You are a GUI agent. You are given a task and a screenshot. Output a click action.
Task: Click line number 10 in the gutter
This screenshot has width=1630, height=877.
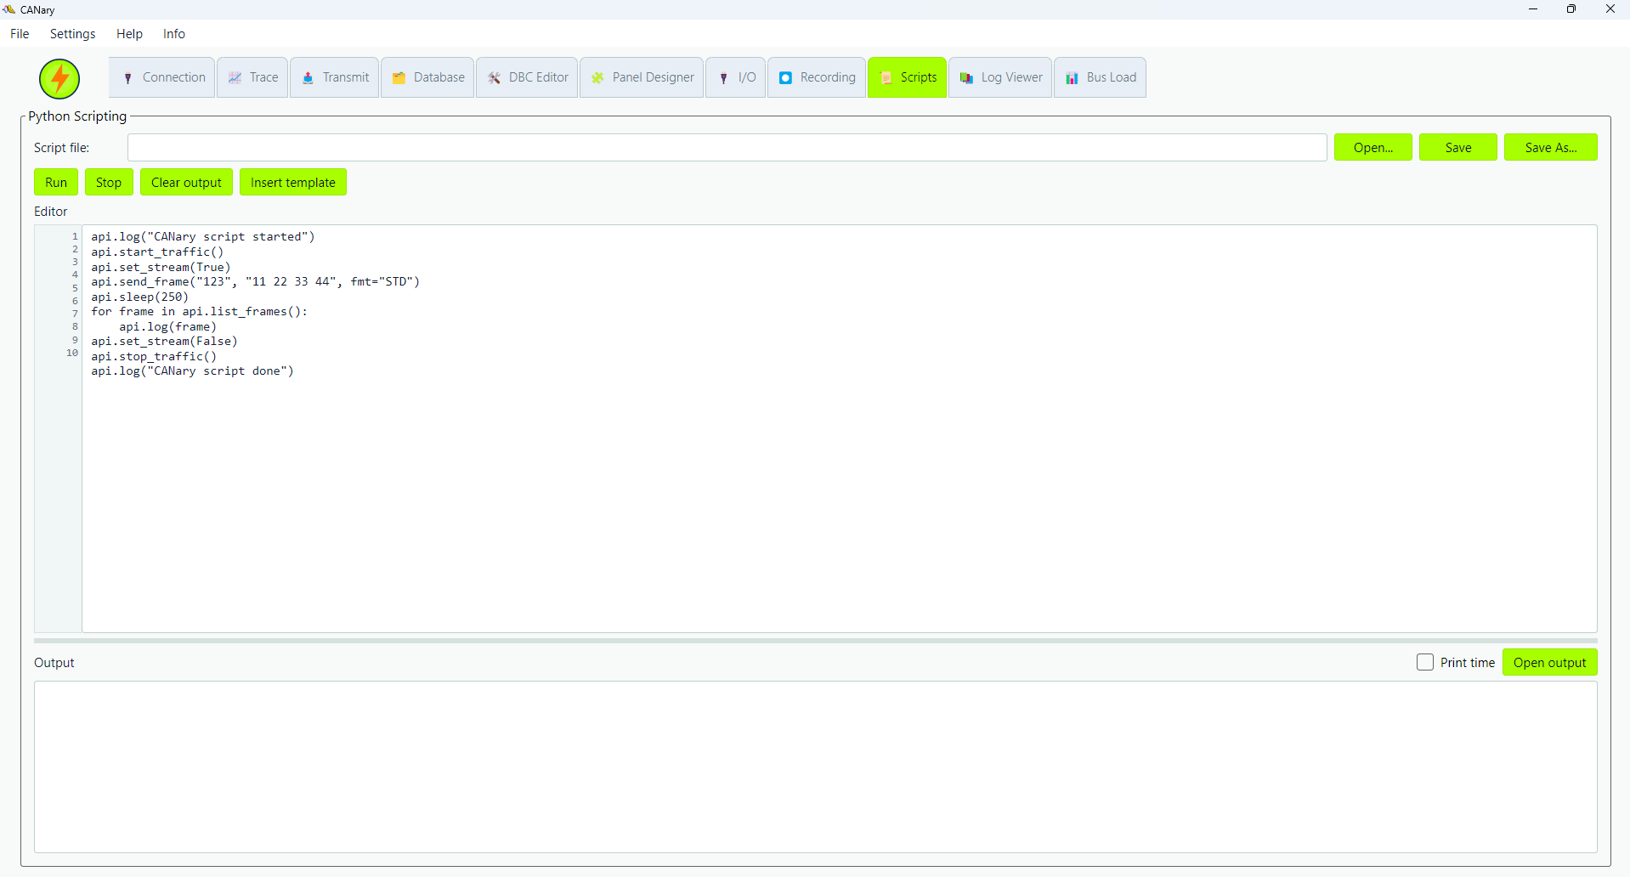coord(72,353)
